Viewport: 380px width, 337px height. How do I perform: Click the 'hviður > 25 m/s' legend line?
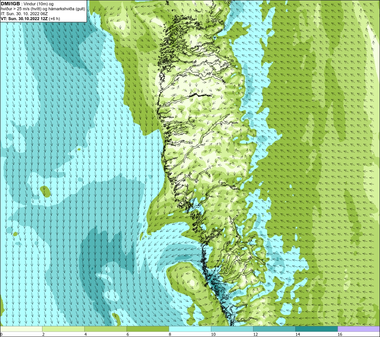tap(43, 9)
